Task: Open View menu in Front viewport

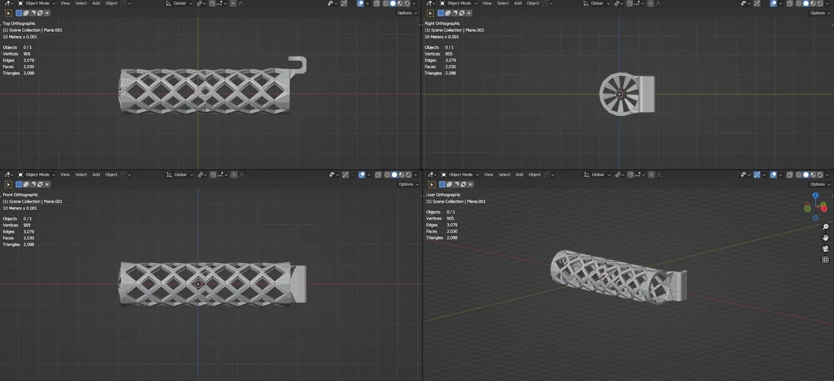Action: [x=65, y=174]
